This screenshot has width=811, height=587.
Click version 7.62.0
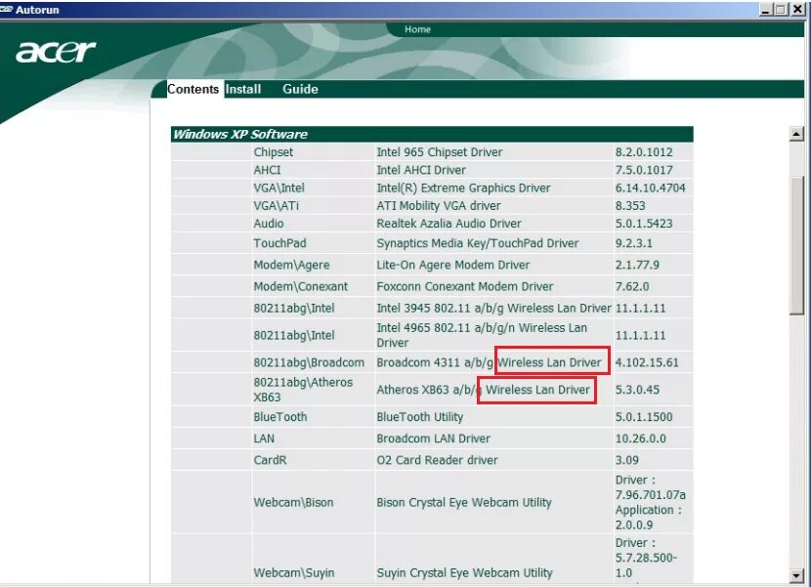tap(631, 286)
